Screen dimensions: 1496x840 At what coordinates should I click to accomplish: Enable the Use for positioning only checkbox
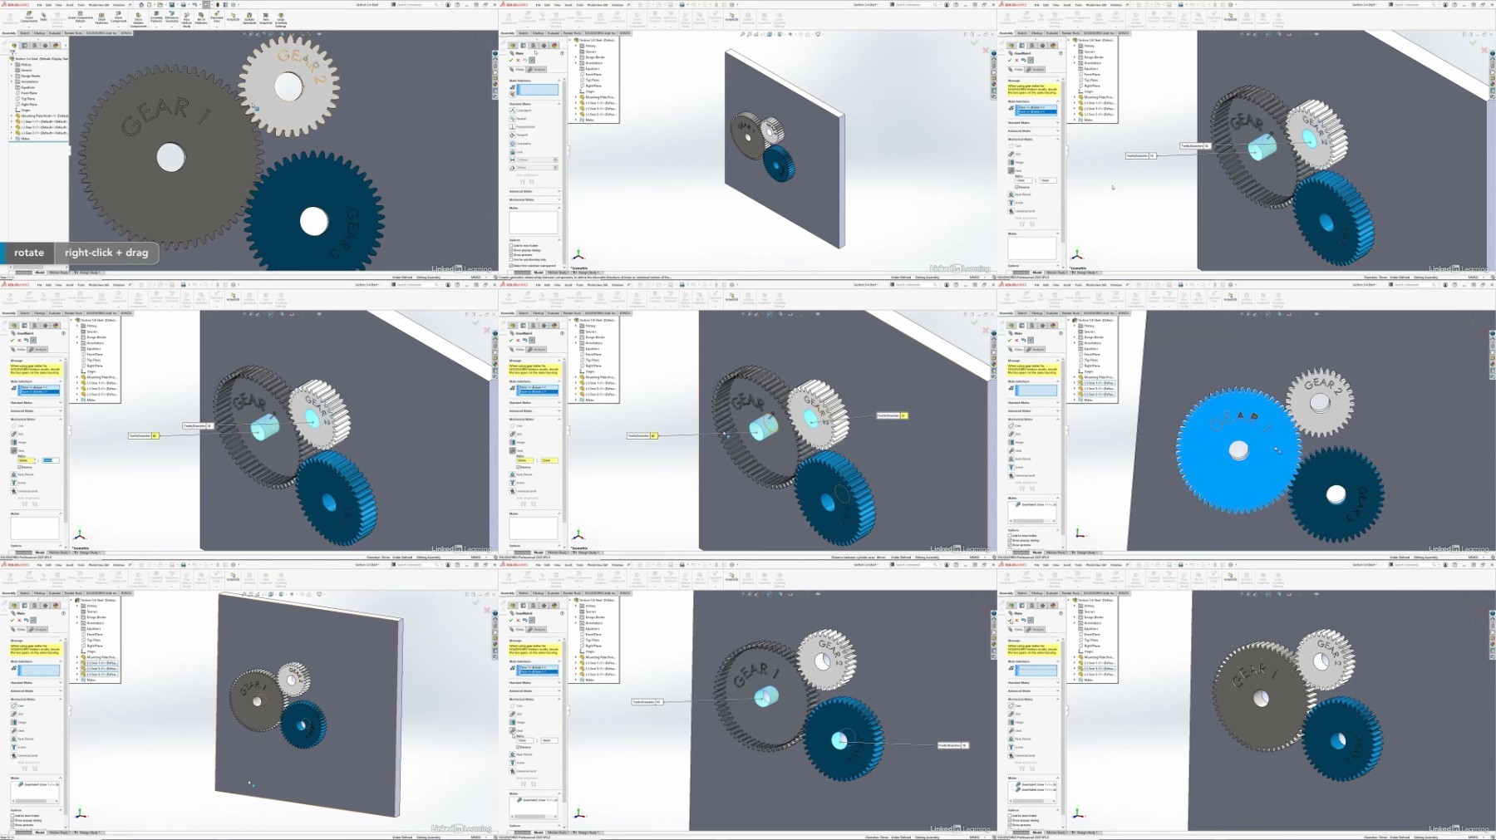[511, 259]
